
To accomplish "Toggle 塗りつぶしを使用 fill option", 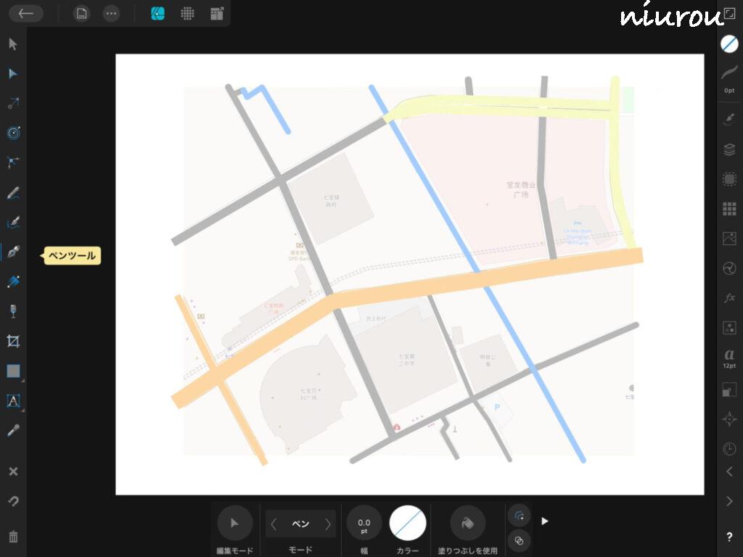I will (x=468, y=523).
